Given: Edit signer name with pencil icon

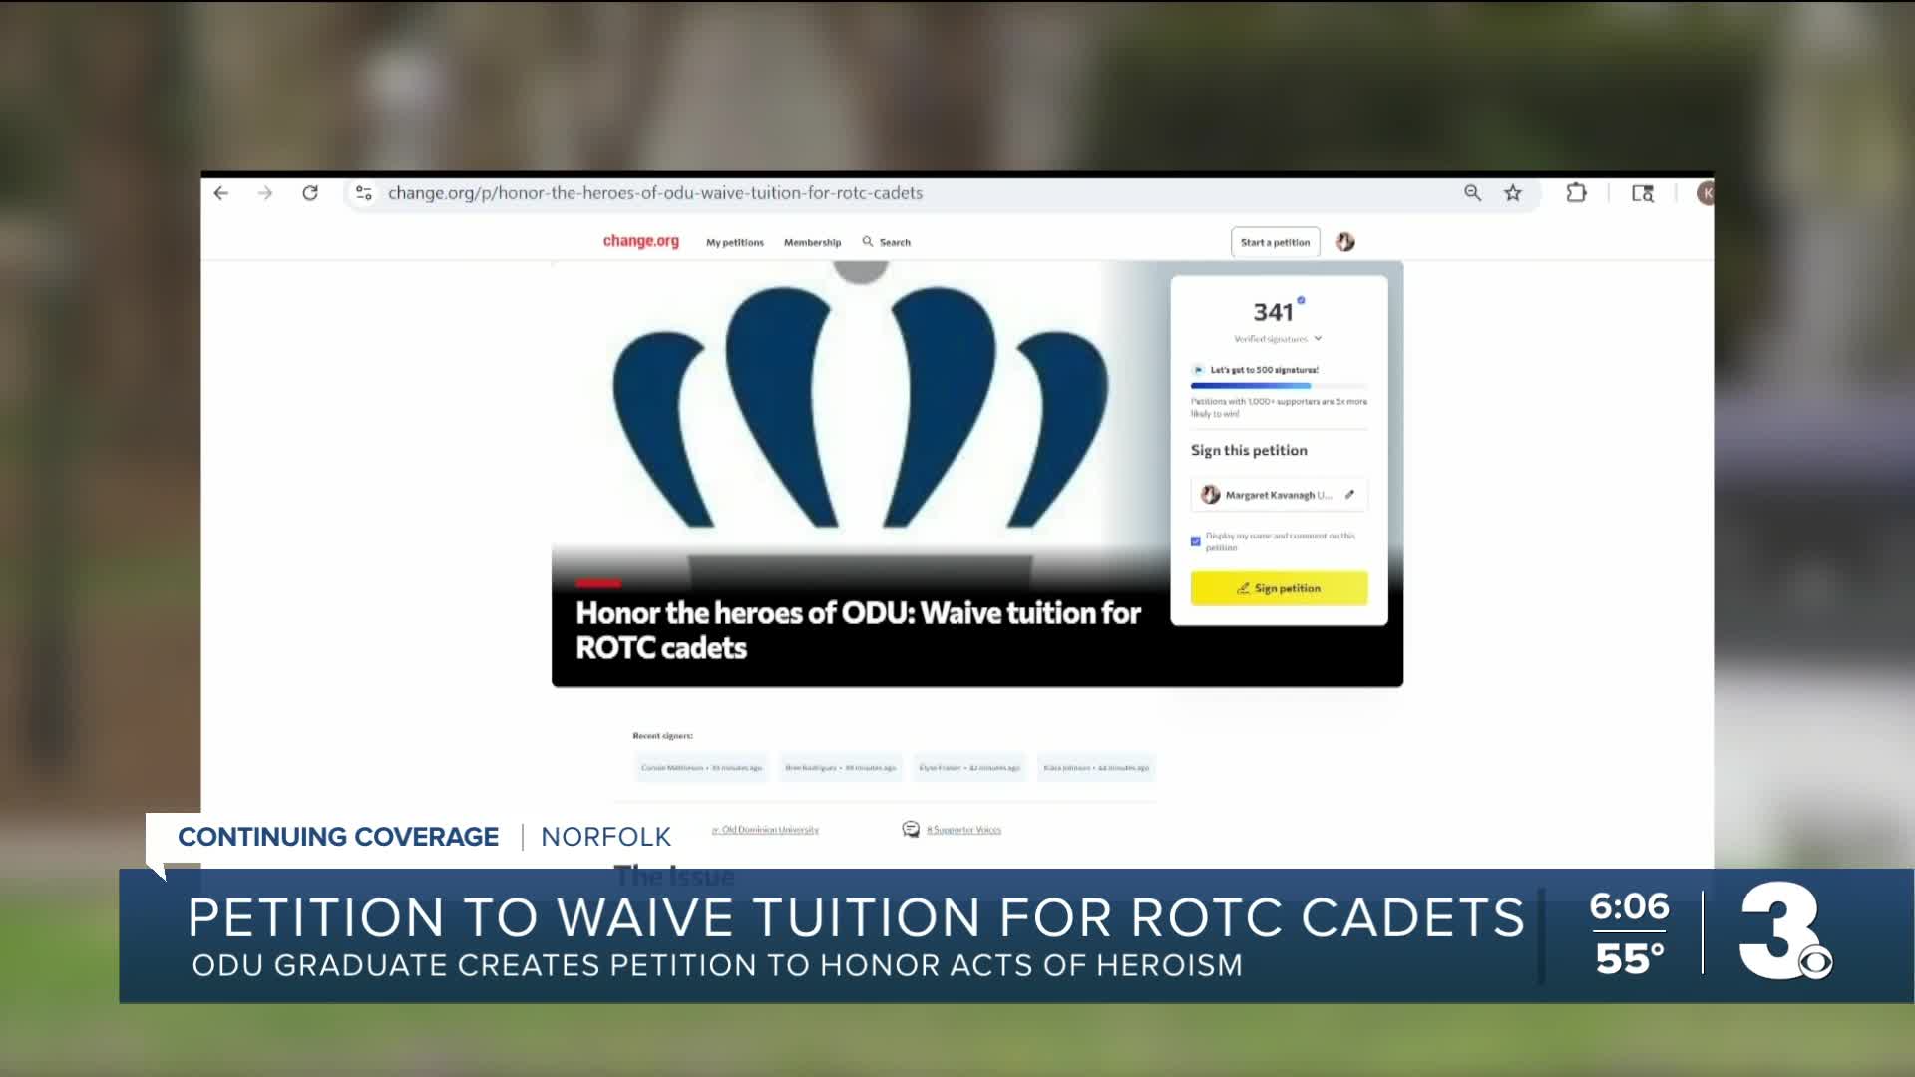Looking at the screenshot, I should click(x=1349, y=495).
